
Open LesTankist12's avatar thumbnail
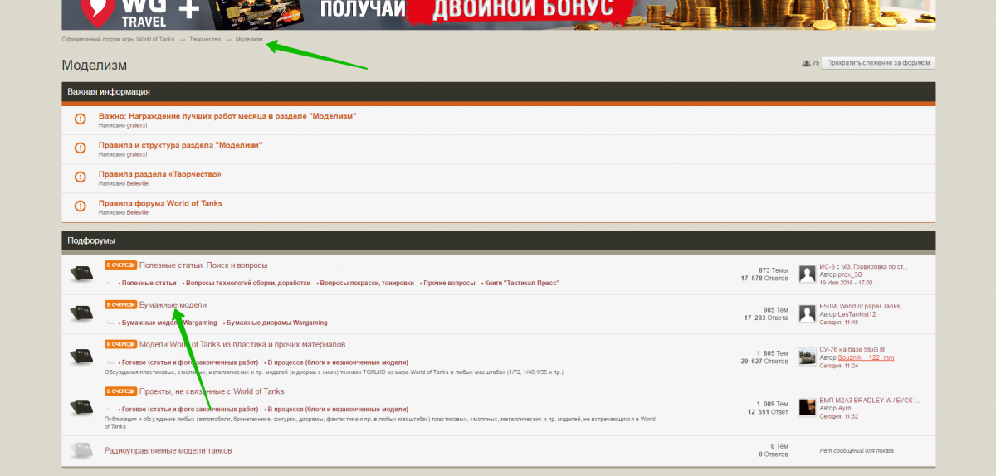tap(806, 313)
